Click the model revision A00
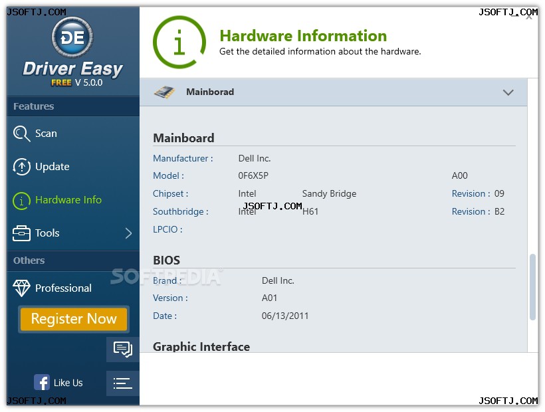The width and height of the screenshot is (545, 412). click(x=459, y=176)
